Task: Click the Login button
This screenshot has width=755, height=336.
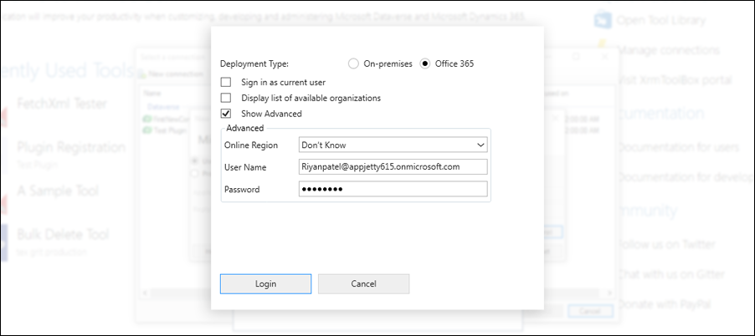Action: tap(266, 283)
